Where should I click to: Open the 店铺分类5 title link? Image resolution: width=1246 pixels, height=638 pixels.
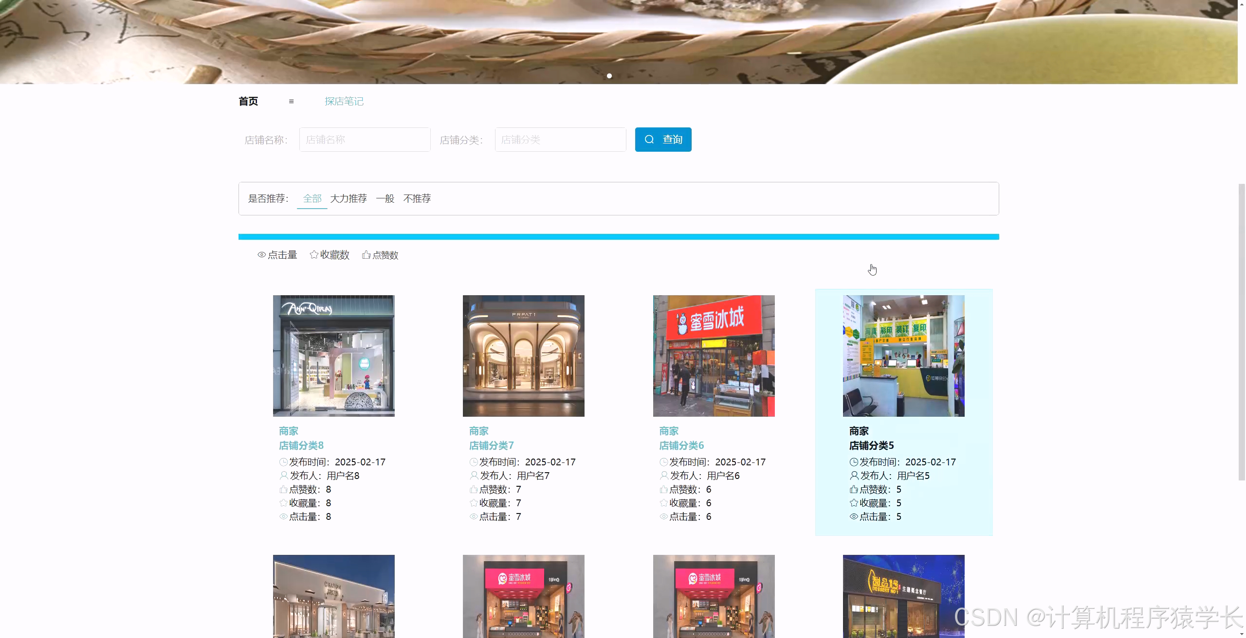tap(872, 445)
